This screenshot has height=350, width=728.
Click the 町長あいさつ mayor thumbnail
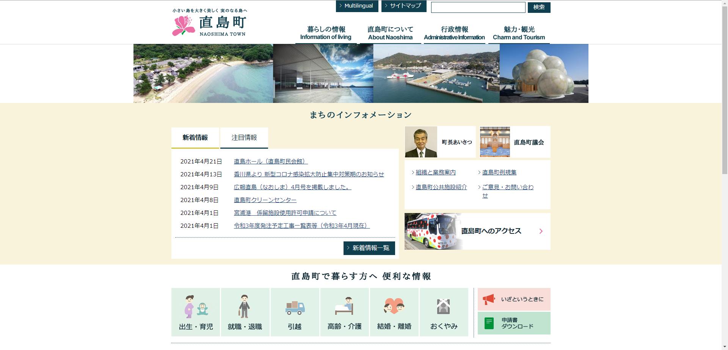coord(421,142)
